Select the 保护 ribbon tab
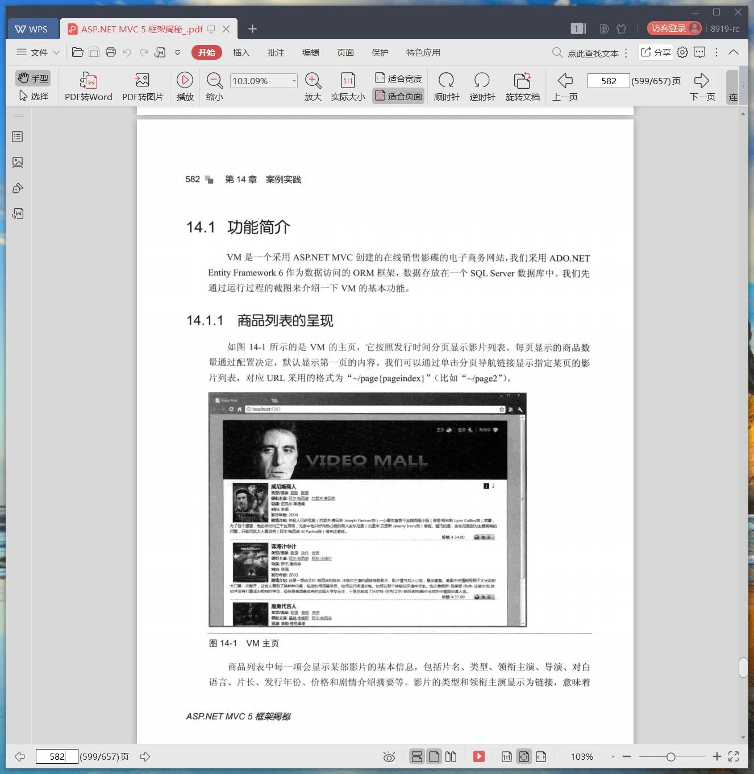The width and height of the screenshot is (754, 774). coord(380,52)
